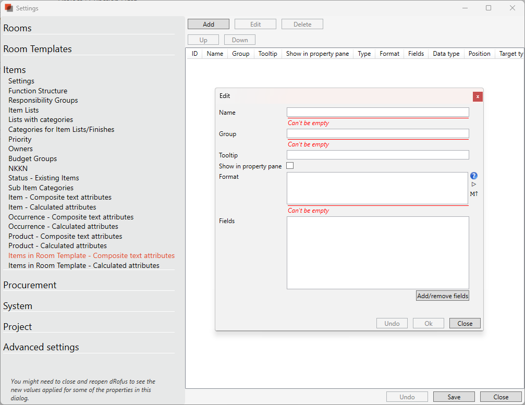Click the Add button above the table
This screenshot has height=405, width=525.
[x=209, y=24]
